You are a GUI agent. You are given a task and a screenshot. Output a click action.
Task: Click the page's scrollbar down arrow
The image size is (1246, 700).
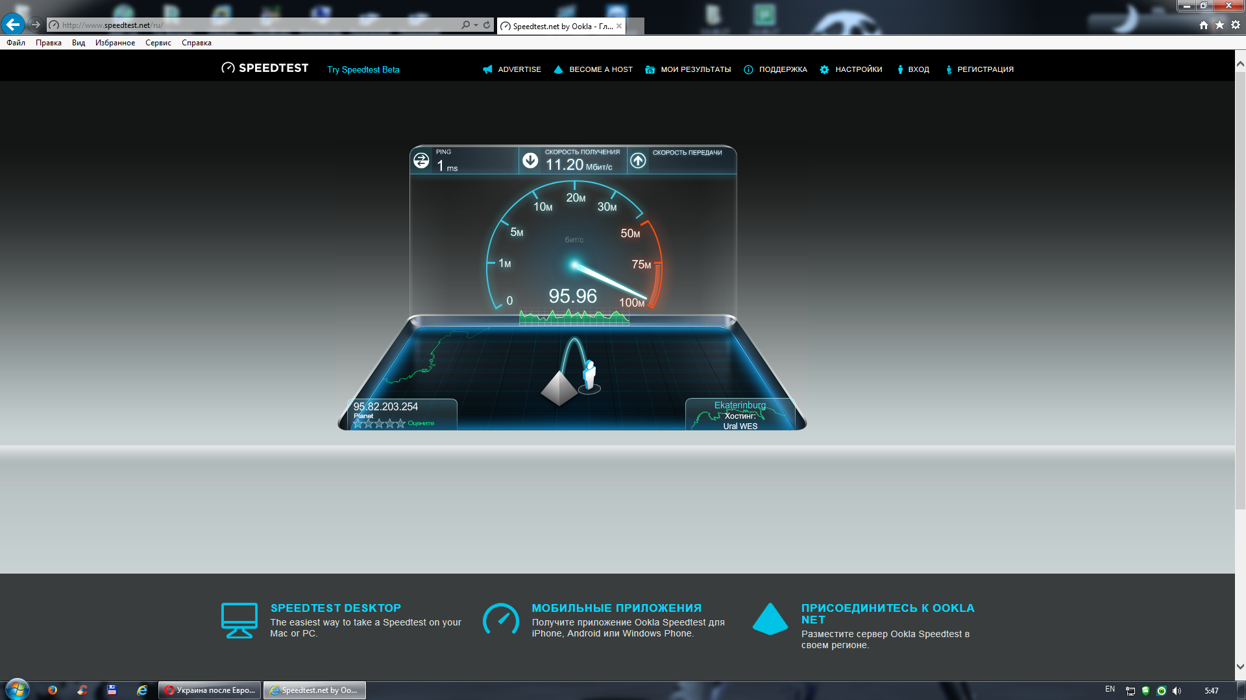[x=1240, y=666]
